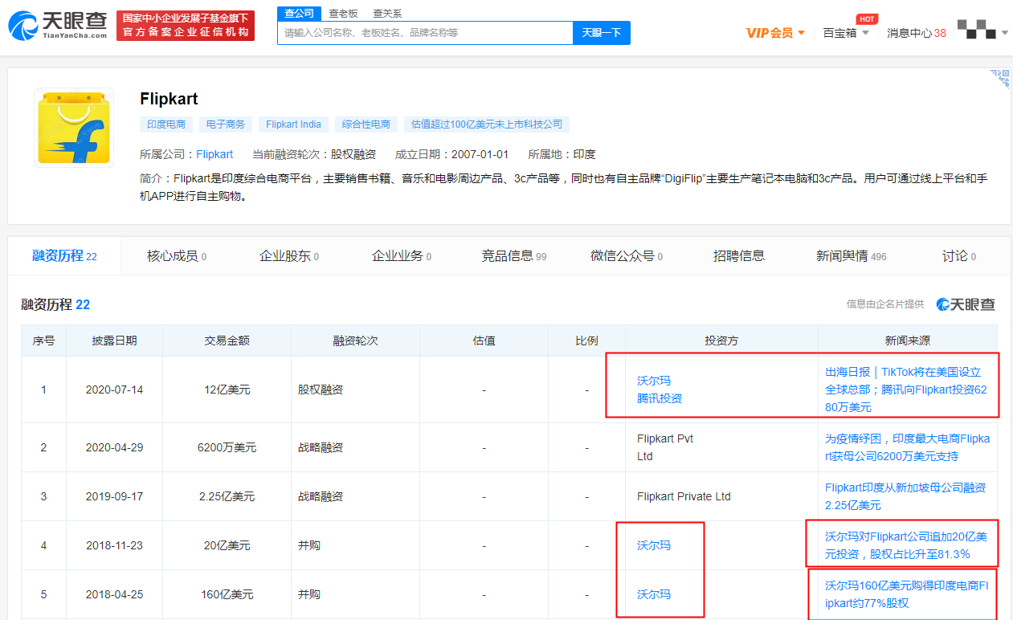Click the 160亿美元 transaction amount cell

227,594
